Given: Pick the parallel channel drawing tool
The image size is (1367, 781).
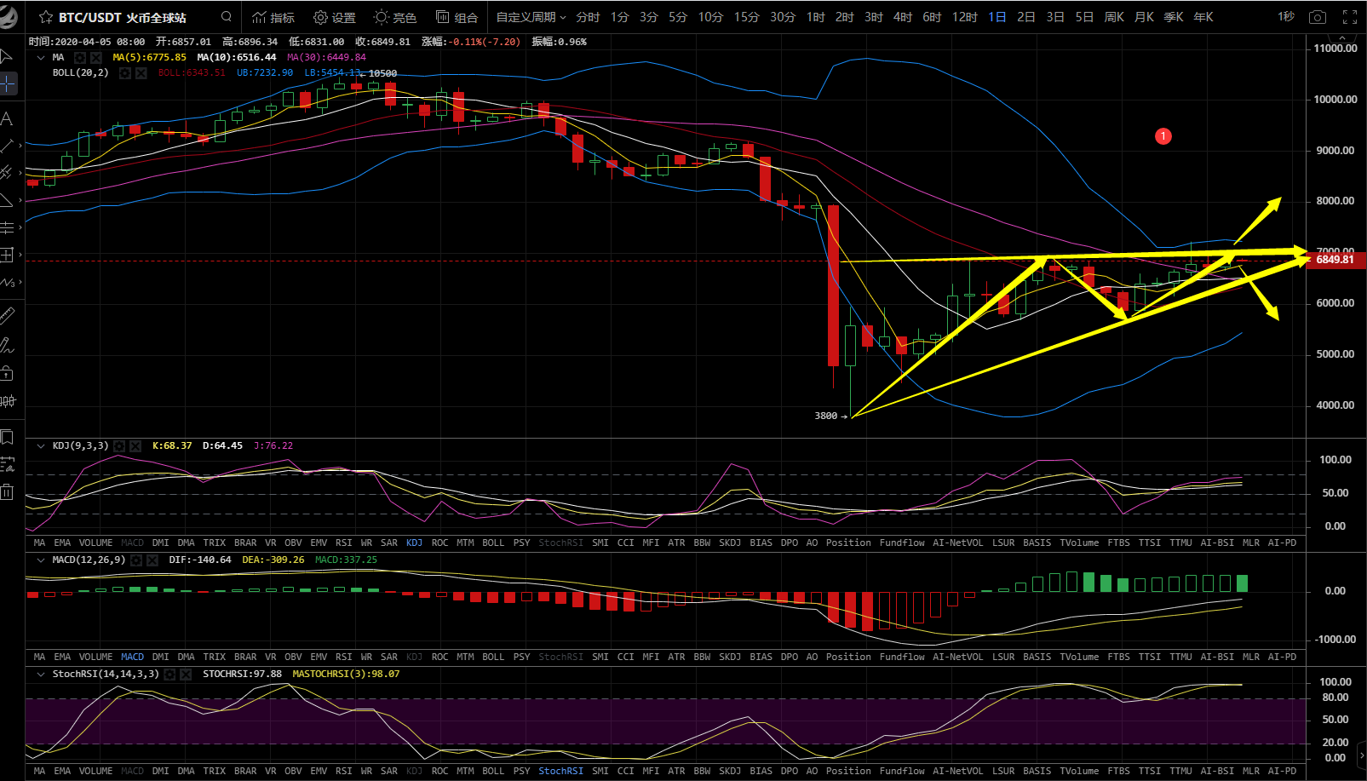Looking at the screenshot, I should click(7, 173).
